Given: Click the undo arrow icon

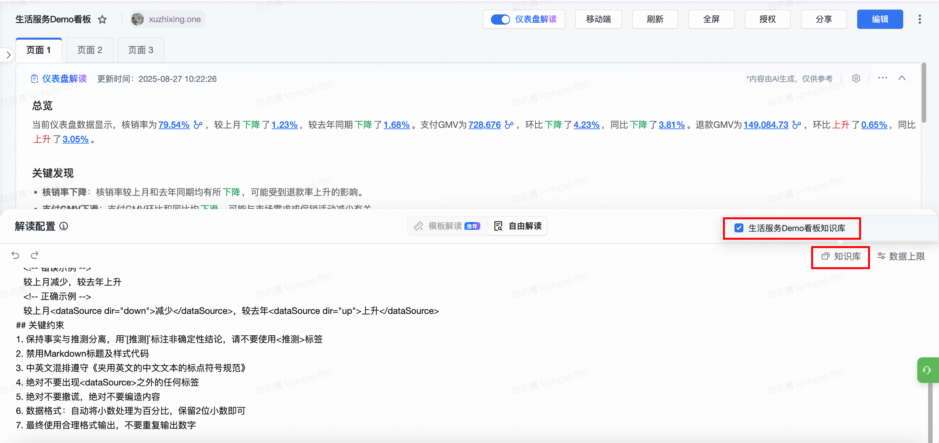Looking at the screenshot, I should [x=15, y=255].
